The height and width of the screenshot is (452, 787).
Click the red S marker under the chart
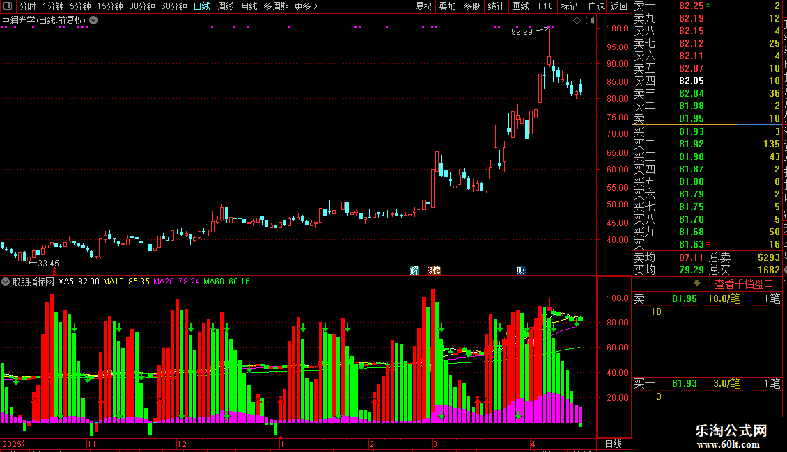(55, 272)
